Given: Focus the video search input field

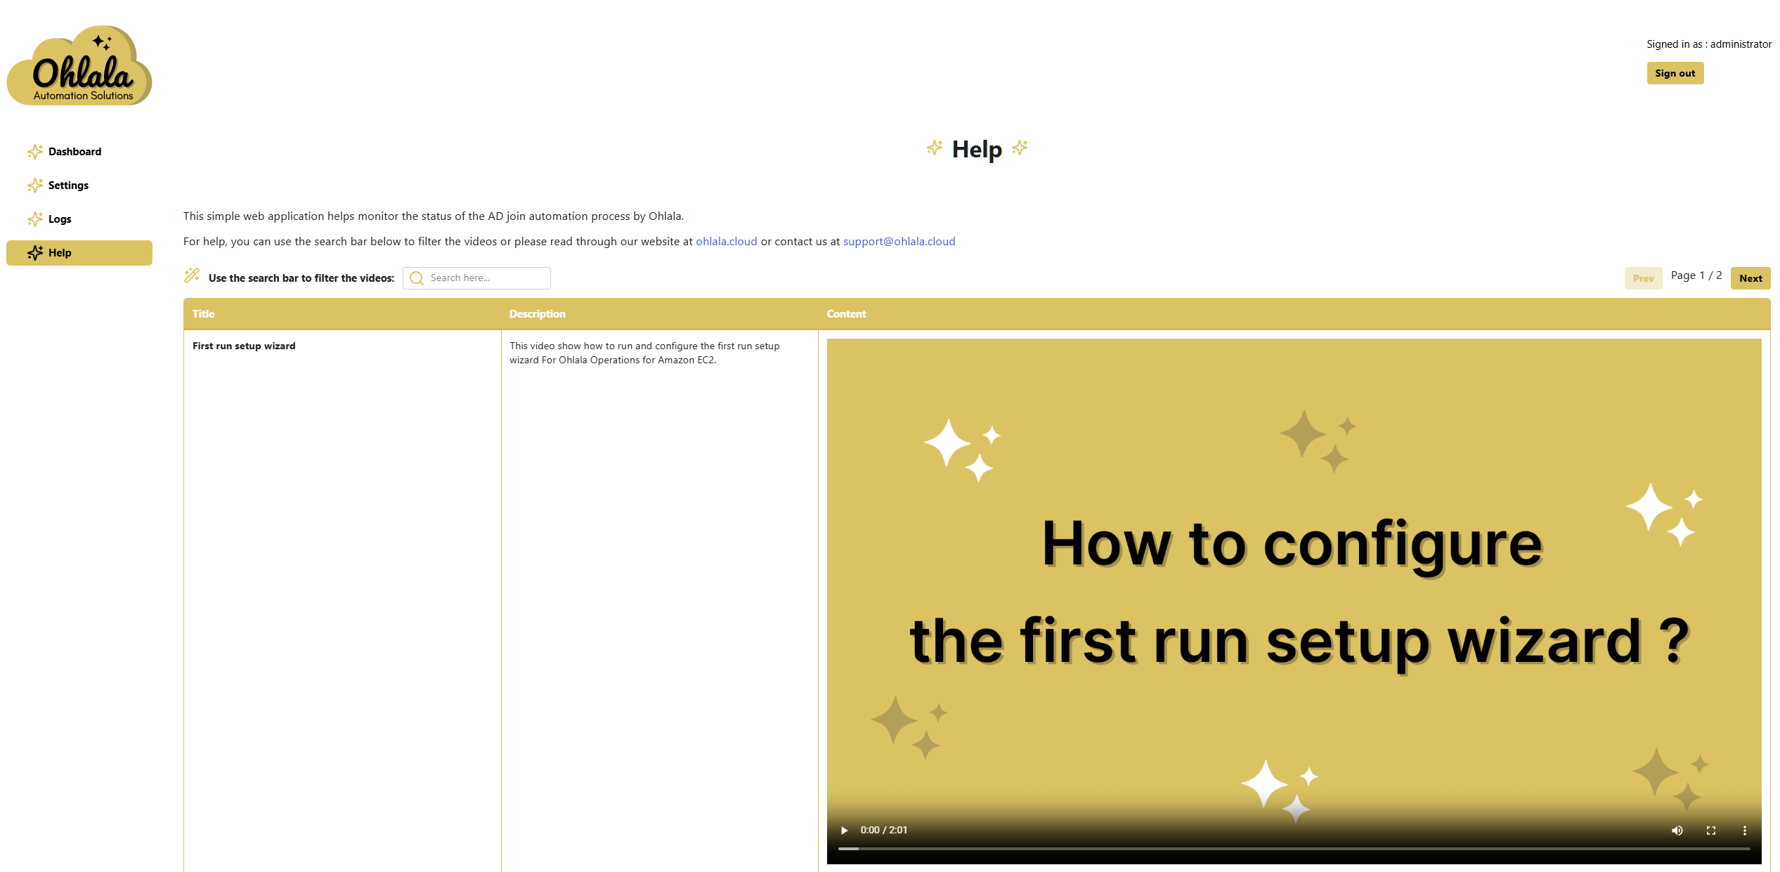Looking at the screenshot, I should (x=476, y=278).
